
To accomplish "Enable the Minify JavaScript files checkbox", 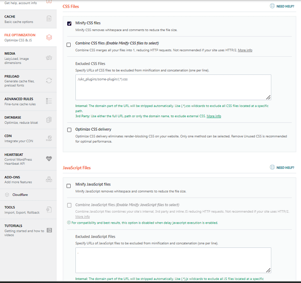I will [x=69, y=185].
